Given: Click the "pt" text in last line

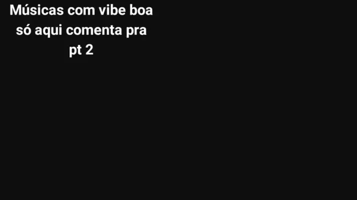Looking at the screenshot, I should (76, 50).
